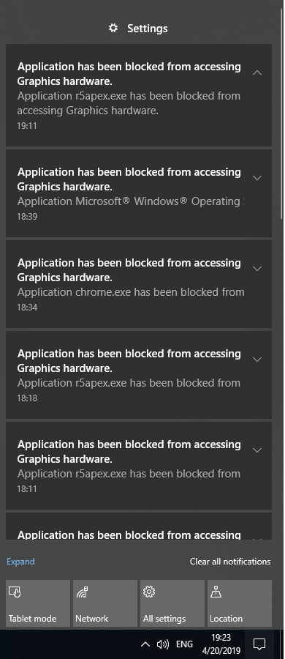Image resolution: width=285 pixels, height=659 pixels.
Task: Expand the 18:39 Microsoft Windows notification
Action: click(x=257, y=178)
